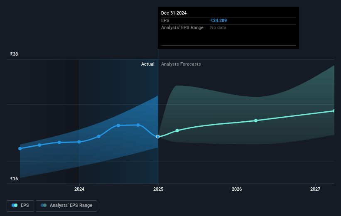Click the 2026 x-axis label

237,189
